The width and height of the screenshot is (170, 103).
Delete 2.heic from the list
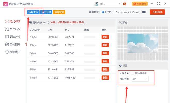pyautogui.click(x=105, y=45)
